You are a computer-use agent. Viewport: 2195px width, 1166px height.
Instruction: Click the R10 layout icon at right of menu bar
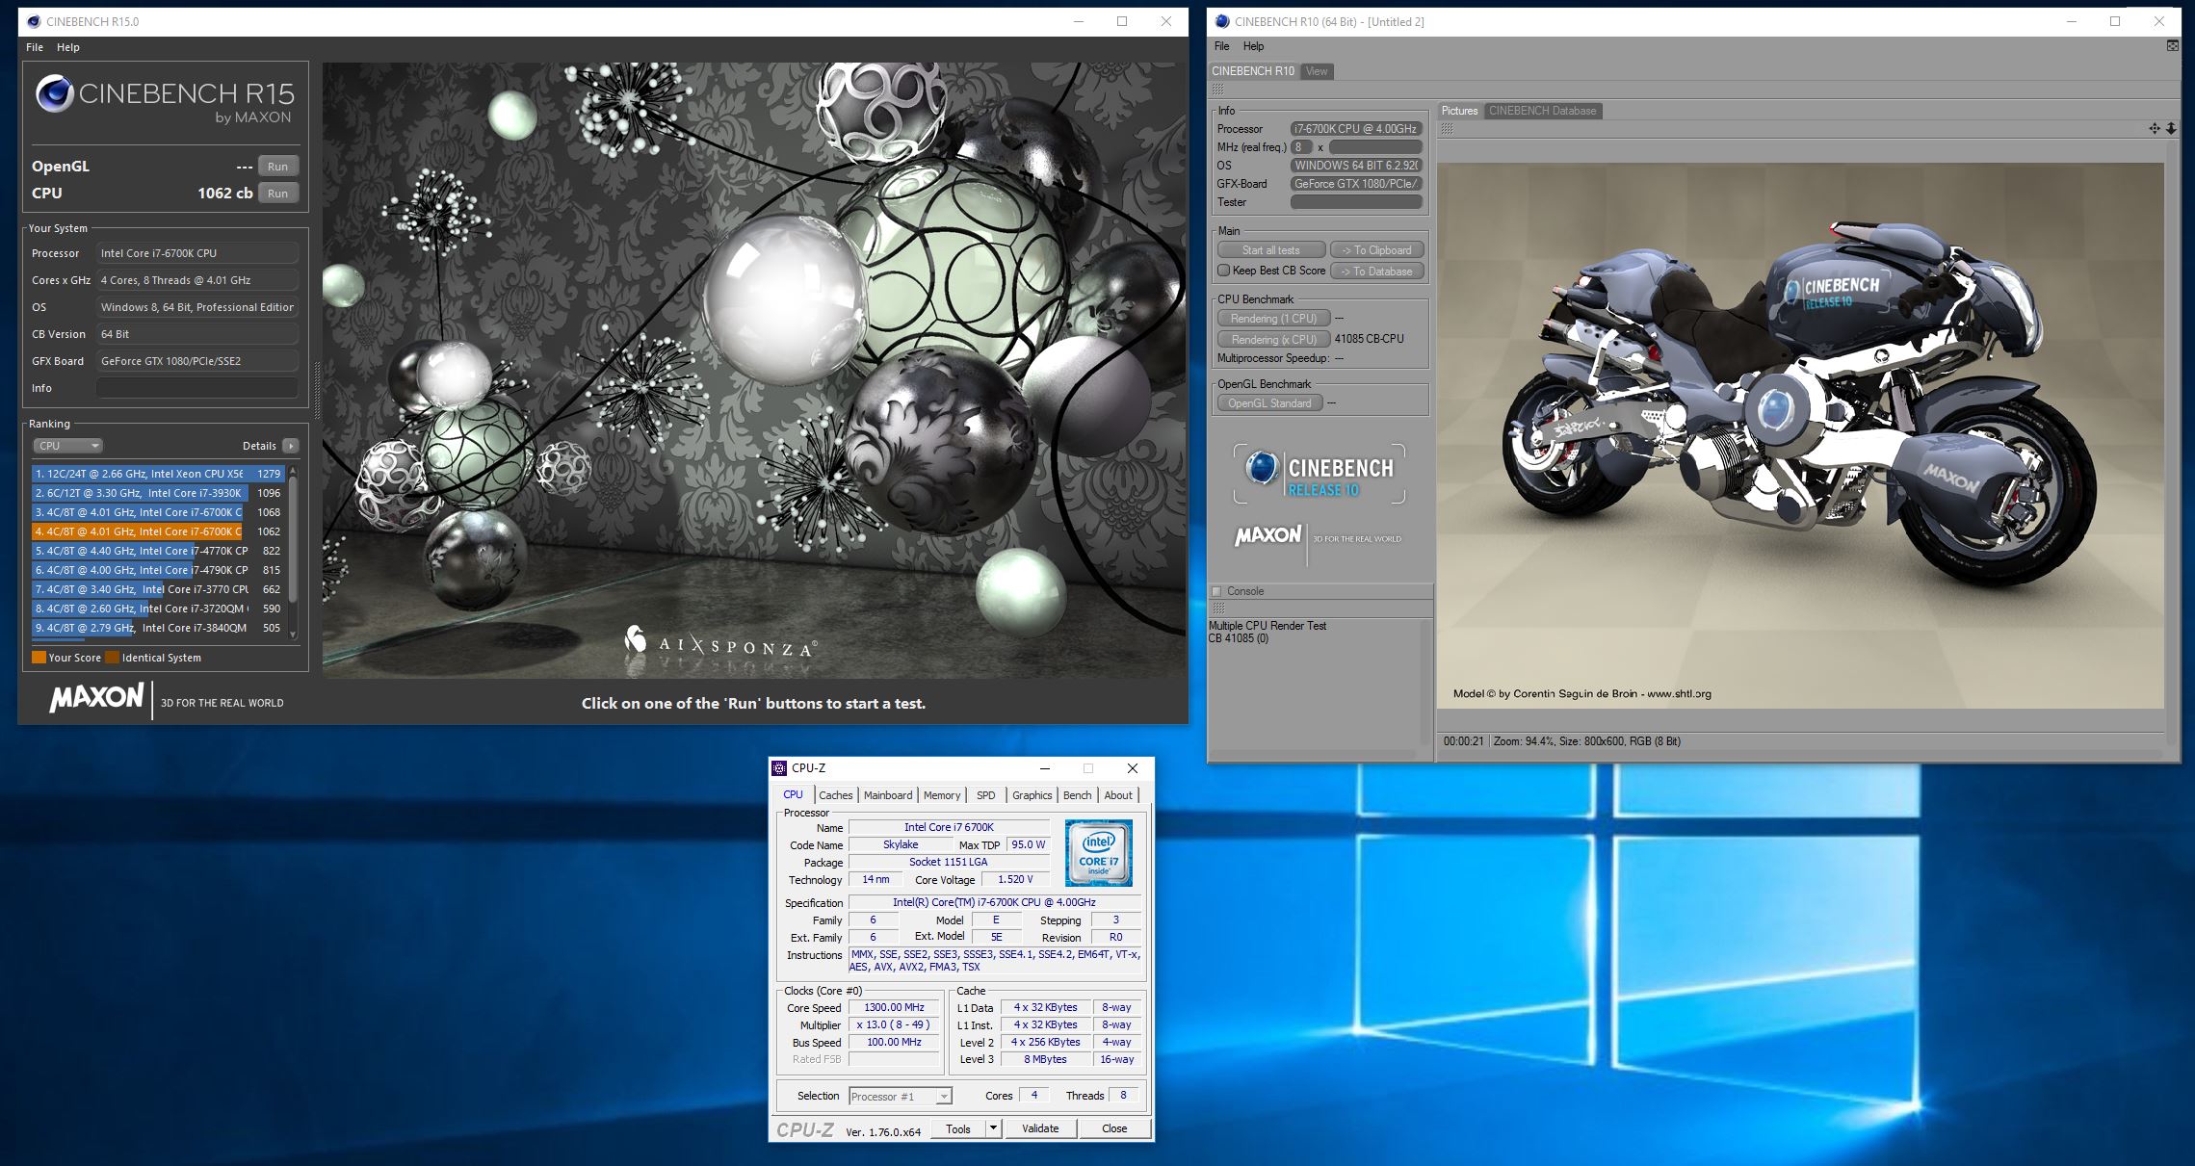pos(2173,45)
